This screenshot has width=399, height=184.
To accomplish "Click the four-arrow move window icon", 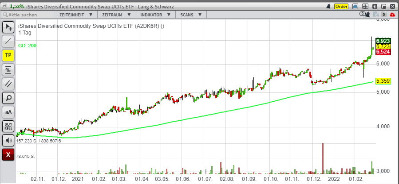I will click(x=365, y=6).
